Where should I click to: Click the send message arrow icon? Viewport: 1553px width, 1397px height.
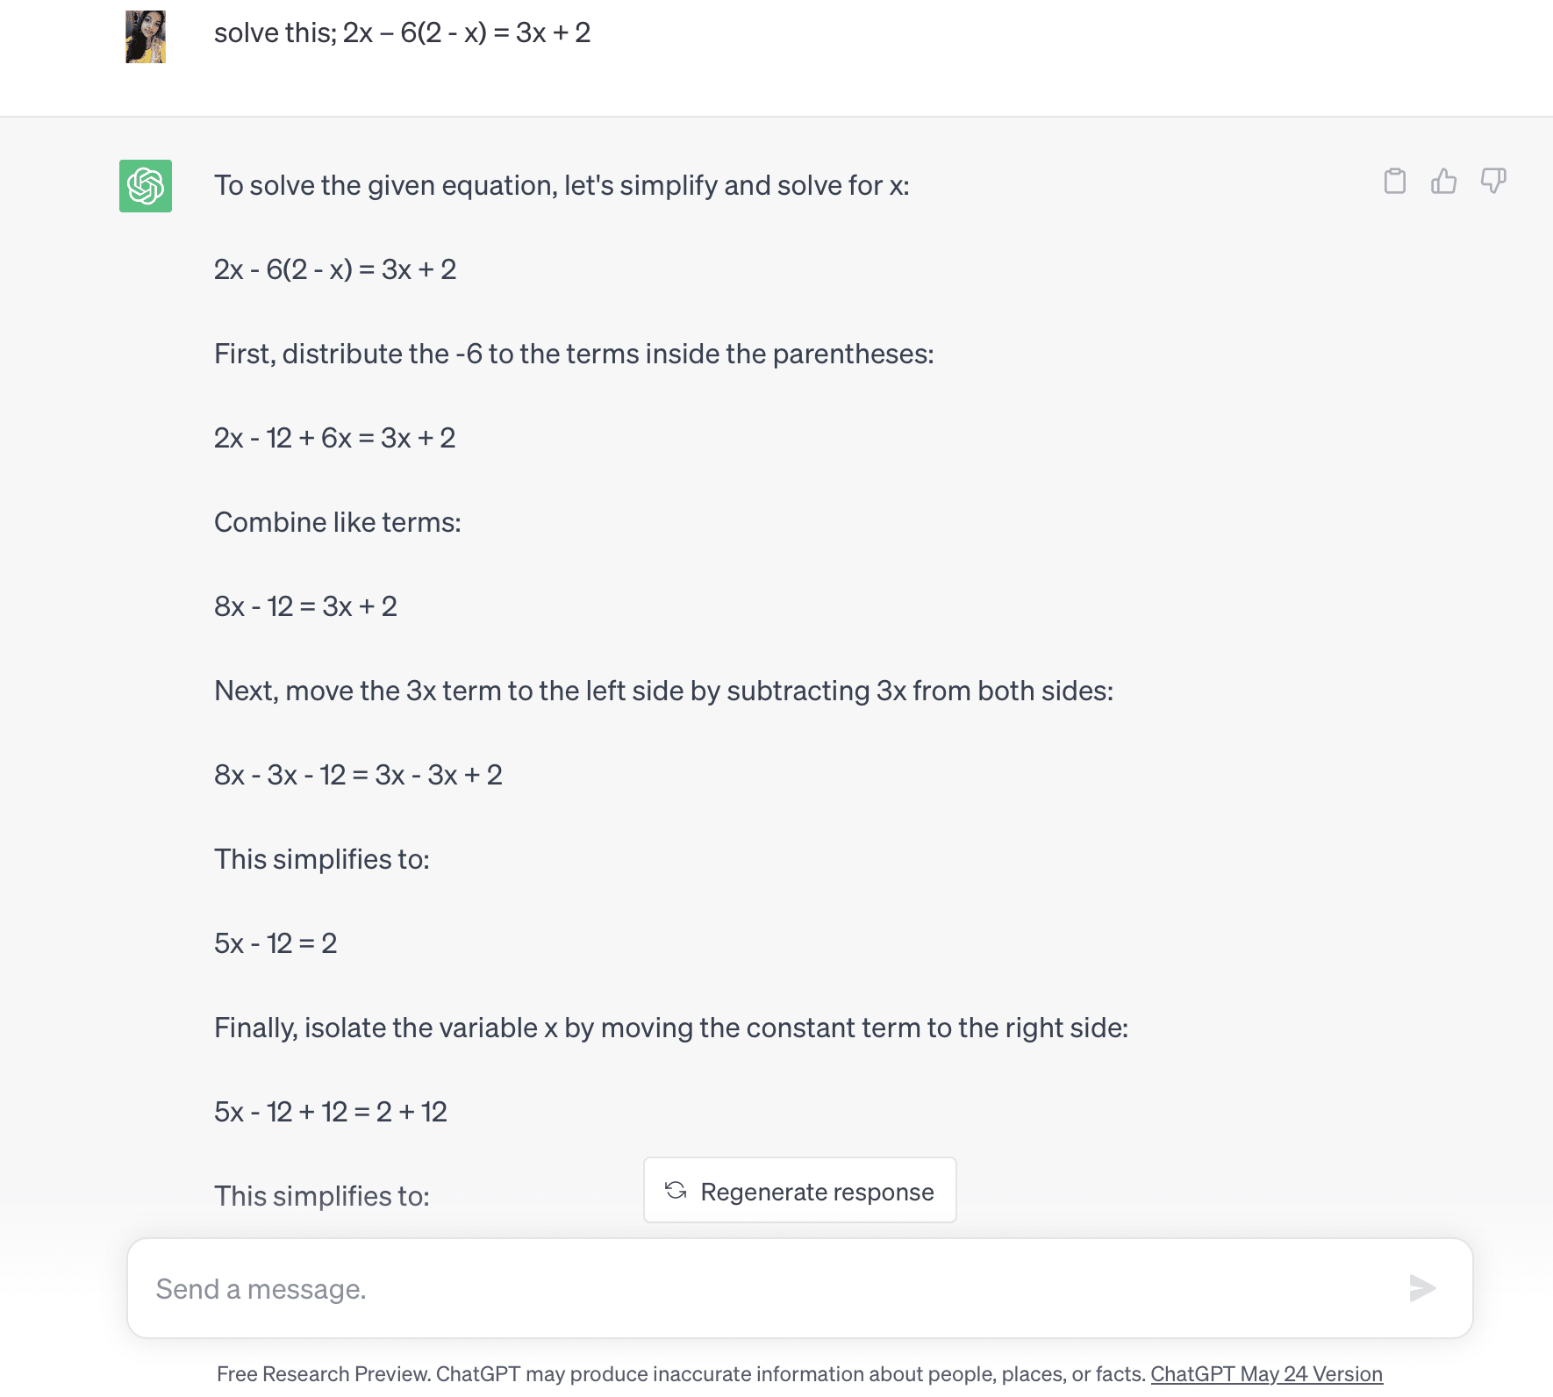point(1422,1288)
